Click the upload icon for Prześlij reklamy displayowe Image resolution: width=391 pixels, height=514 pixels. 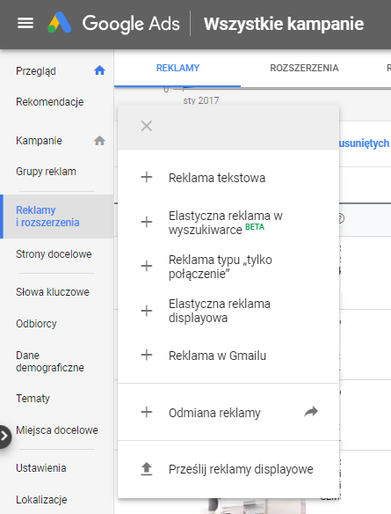(147, 469)
